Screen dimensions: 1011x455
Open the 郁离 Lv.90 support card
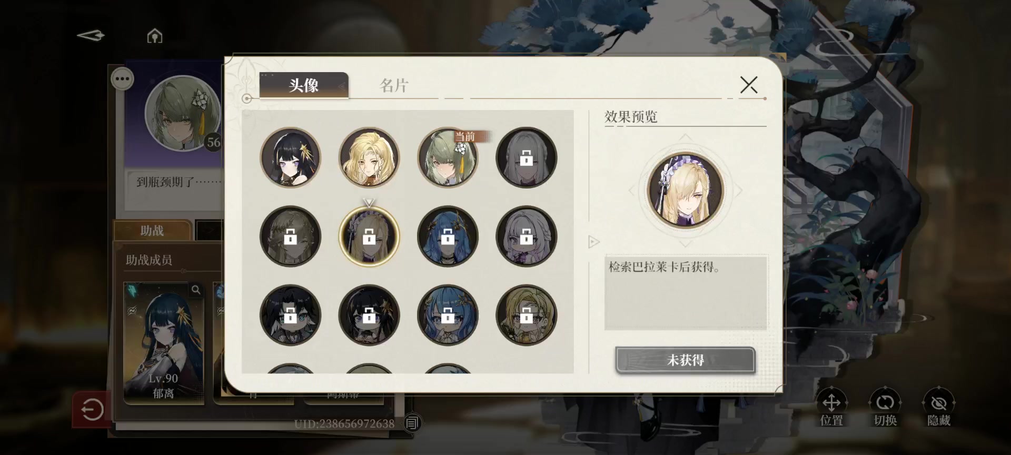[164, 343]
